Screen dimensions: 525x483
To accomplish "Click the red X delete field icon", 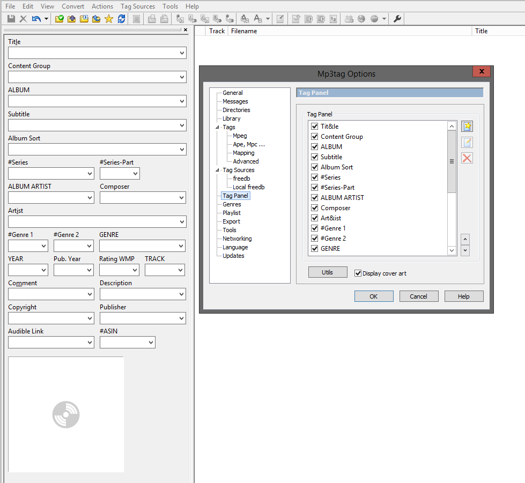I will (x=467, y=158).
